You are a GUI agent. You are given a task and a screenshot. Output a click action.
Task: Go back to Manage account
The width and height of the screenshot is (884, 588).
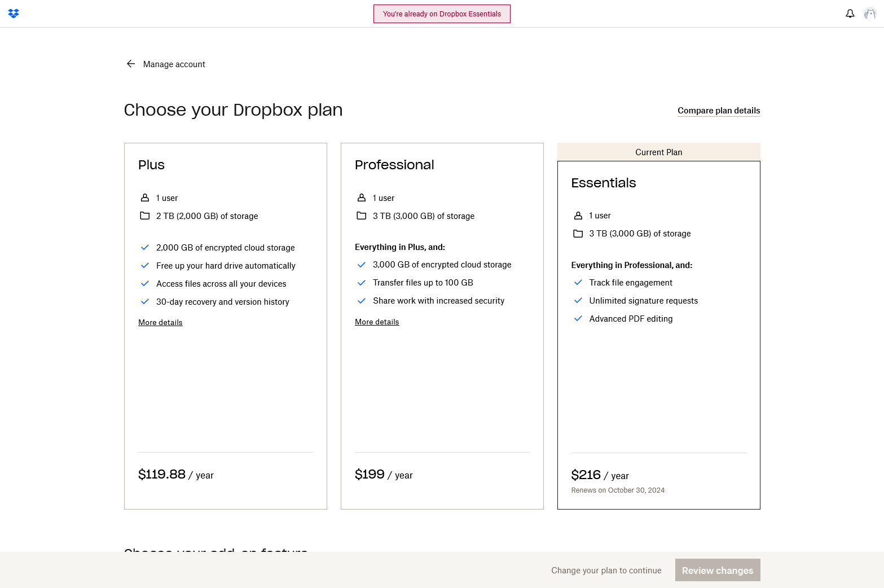point(174,64)
